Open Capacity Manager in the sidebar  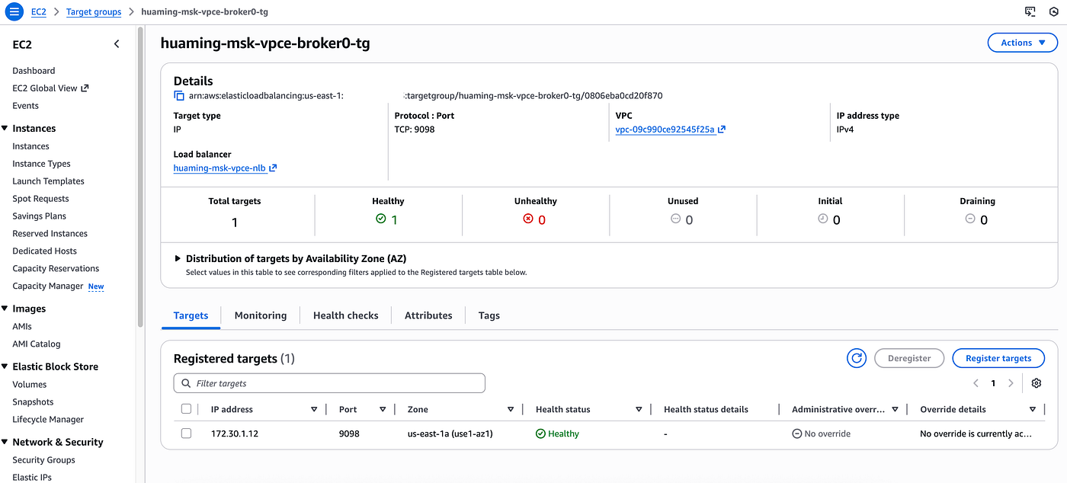(48, 286)
